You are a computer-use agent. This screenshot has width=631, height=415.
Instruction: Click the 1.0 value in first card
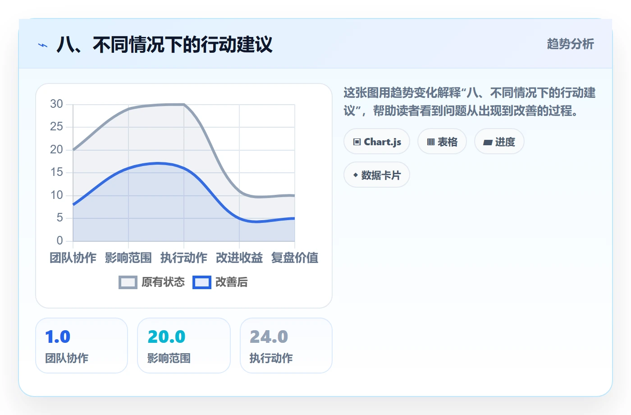click(58, 337)
